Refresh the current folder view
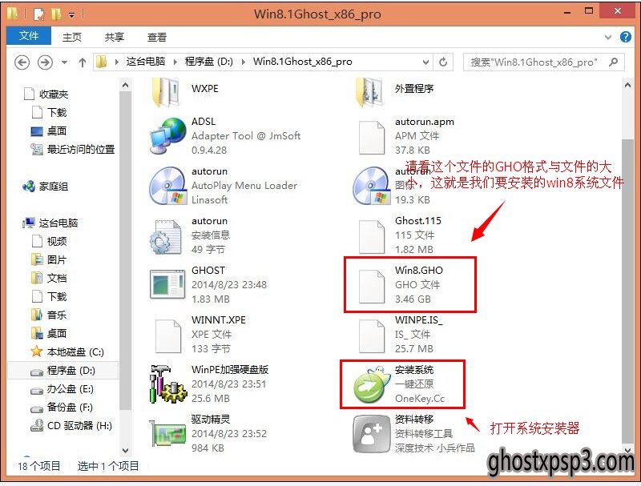The image size is (641, 486). (443, 62)
